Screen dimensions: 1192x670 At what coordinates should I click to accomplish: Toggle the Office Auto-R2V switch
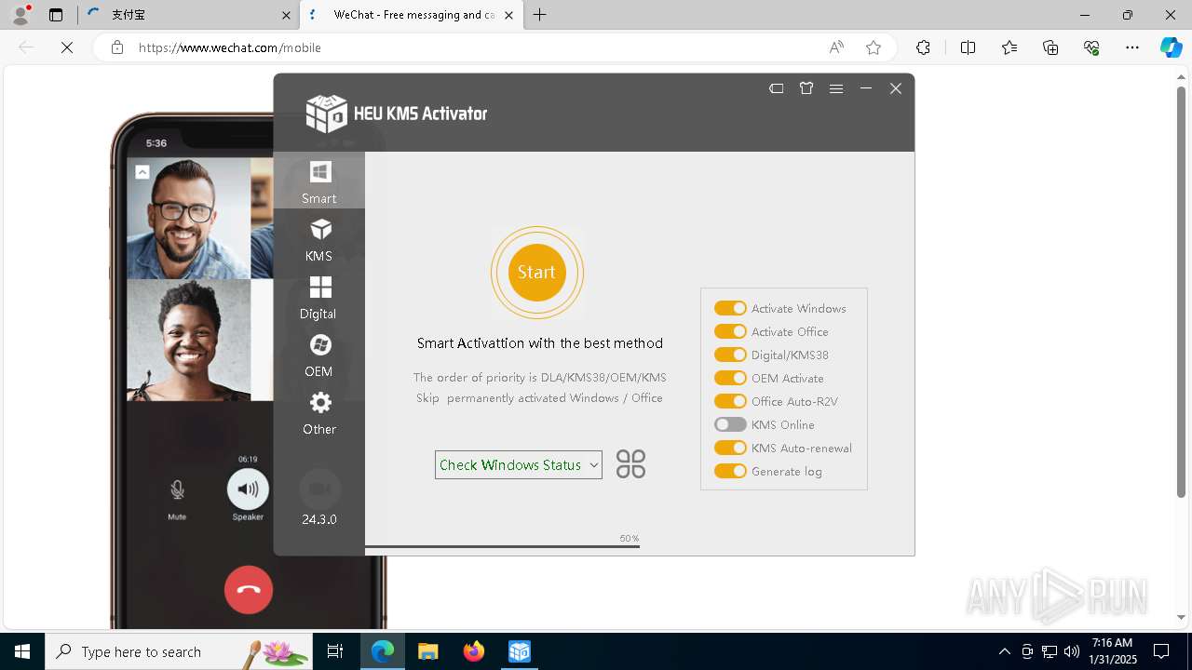coord(730,401)
